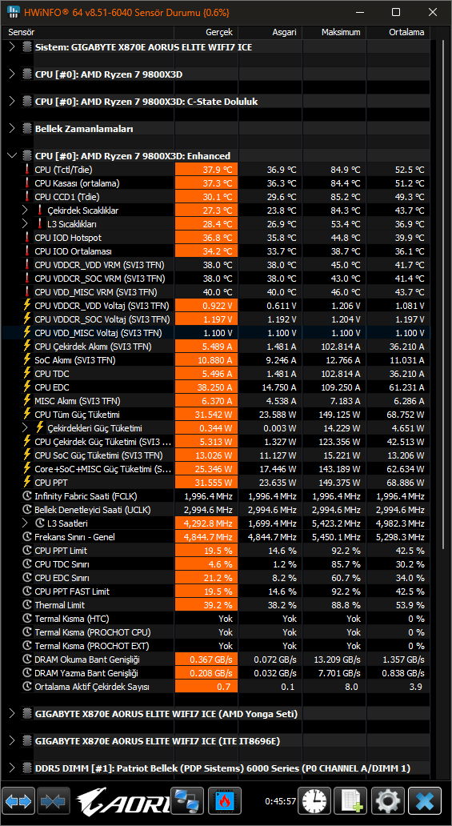The width and height of the screenshot is (452, 826).
Task: Click the AORUS logo in toolbar
Action: point(122,801)
